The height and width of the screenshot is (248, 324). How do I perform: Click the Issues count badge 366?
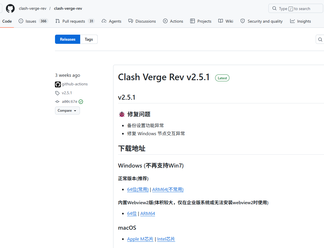point(43,21)
